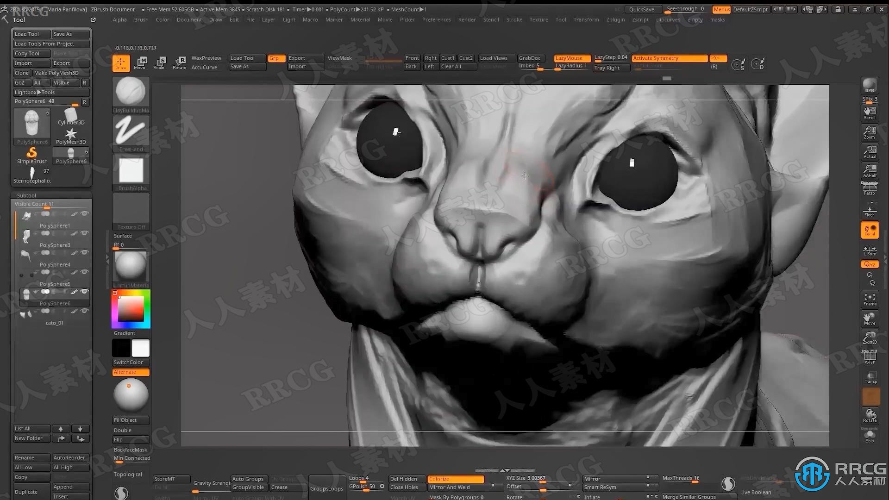Select the Draw tool

[119, 62]
